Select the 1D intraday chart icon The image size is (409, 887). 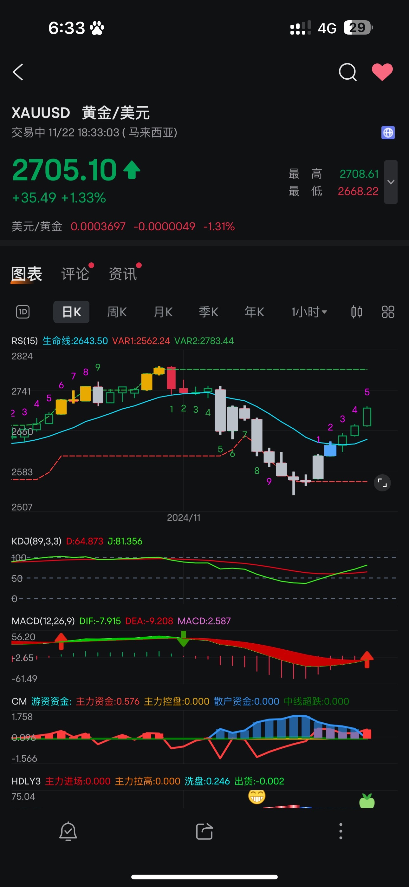pos(23,312)
